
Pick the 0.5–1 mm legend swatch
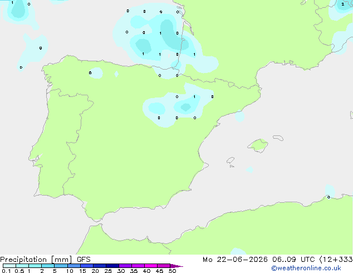point(22,266)
